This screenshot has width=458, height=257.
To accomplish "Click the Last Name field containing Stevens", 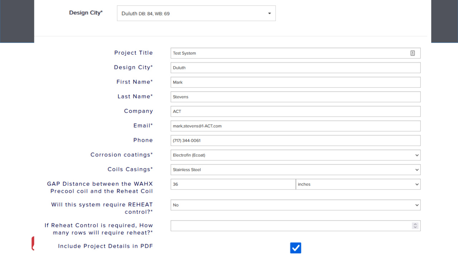I will (296, 97).
